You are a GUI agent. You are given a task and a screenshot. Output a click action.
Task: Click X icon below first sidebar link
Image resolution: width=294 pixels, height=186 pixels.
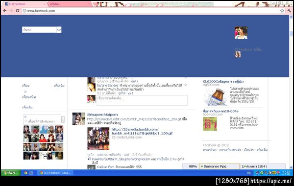(x=25, y=92)
